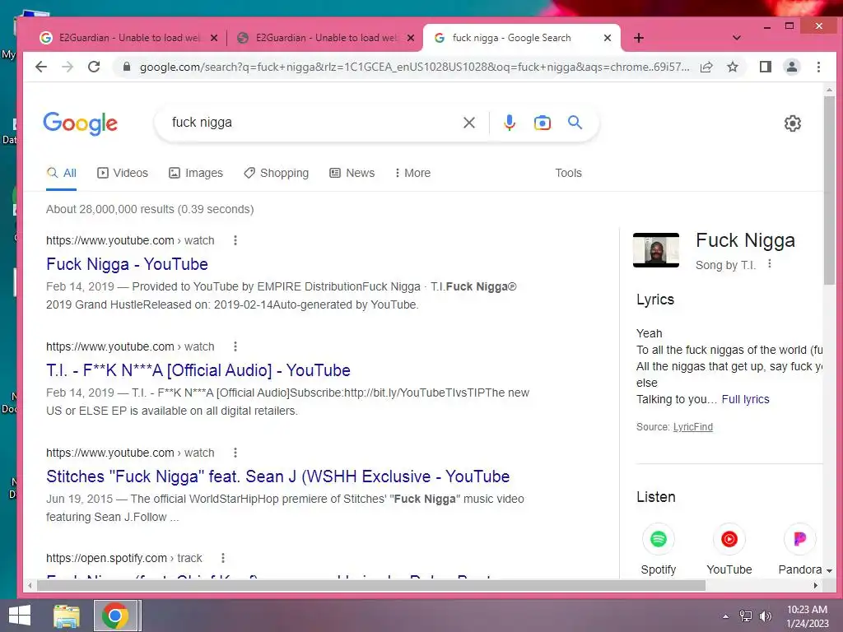Click the Chrome address bar URL
Screen dimensions: 843x632
414,67
